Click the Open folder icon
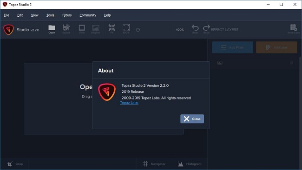 pos(52,28)
